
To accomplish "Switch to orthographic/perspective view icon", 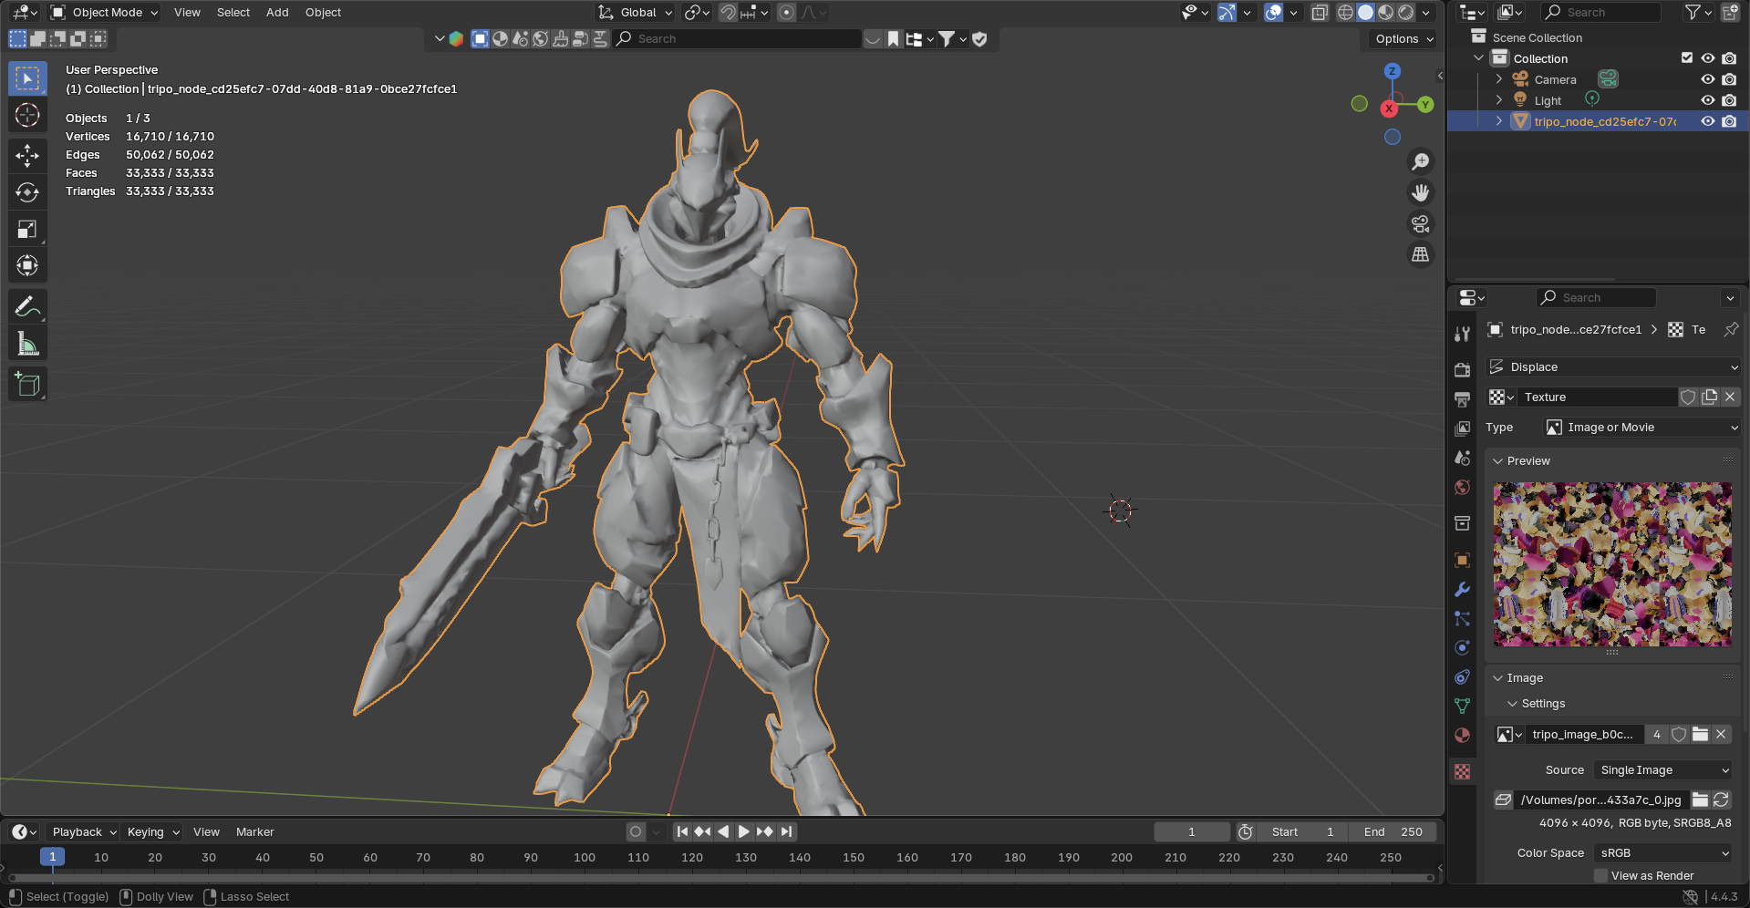I will 1420,255.
